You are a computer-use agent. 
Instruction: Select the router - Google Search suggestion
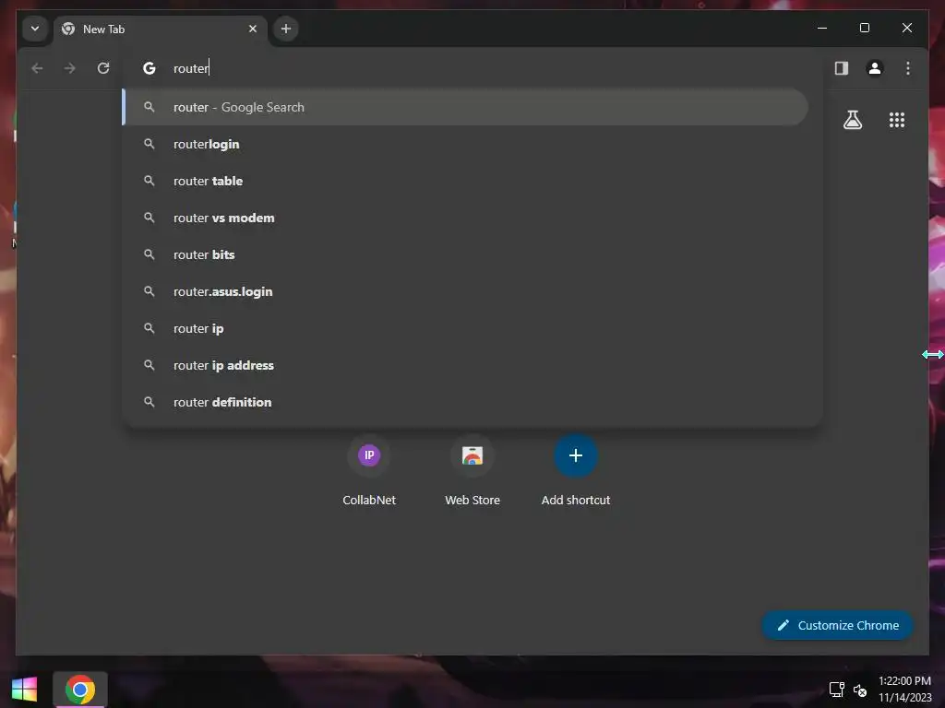pos(465,107)
